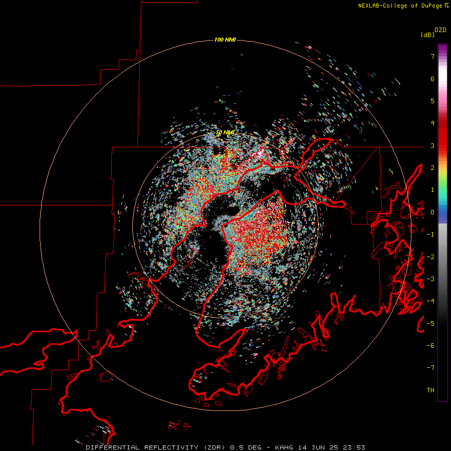Screen dimensions: 451x451
Task: Click the -6 value on the color scale
Action: click(430, 346)
